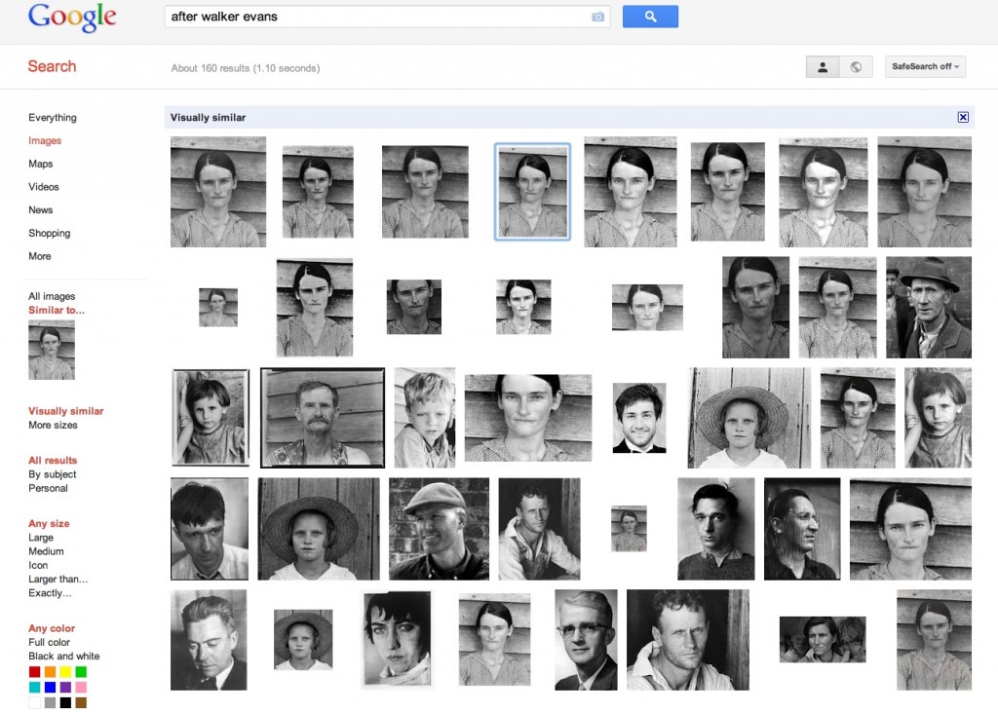This screenshot has height=712, width=998.
Task: Open the 'Larger than...' size option
Action: (58, 579)
